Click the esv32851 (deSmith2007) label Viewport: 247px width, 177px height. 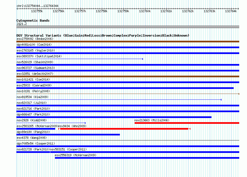tap(35, 74)
